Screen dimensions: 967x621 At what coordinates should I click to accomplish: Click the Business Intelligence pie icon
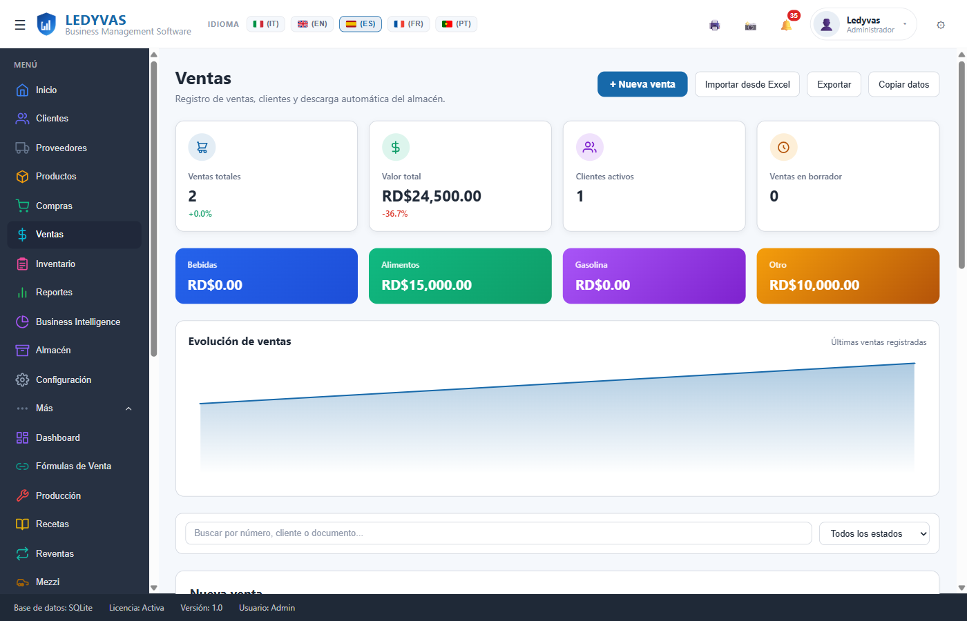pos(22,322)
